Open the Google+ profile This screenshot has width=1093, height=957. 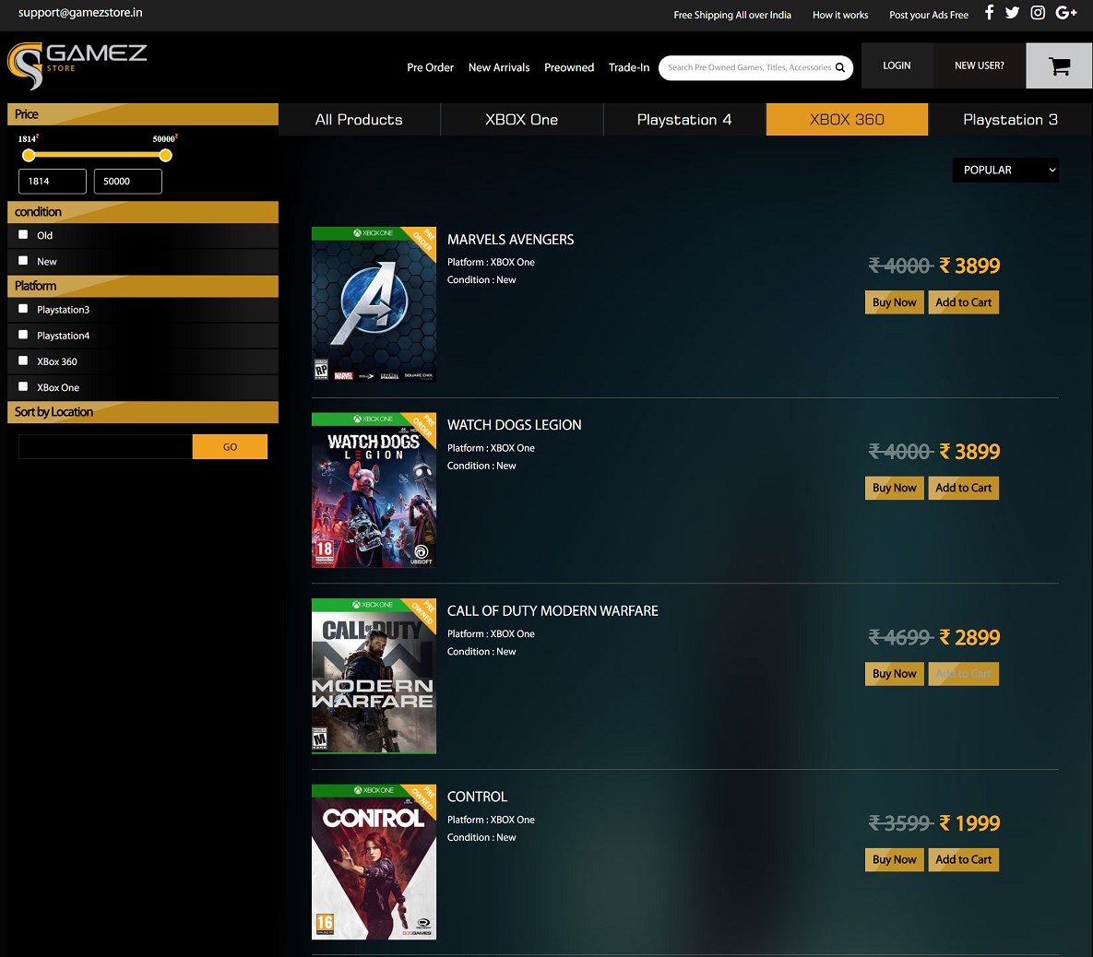coord(1064,12)
